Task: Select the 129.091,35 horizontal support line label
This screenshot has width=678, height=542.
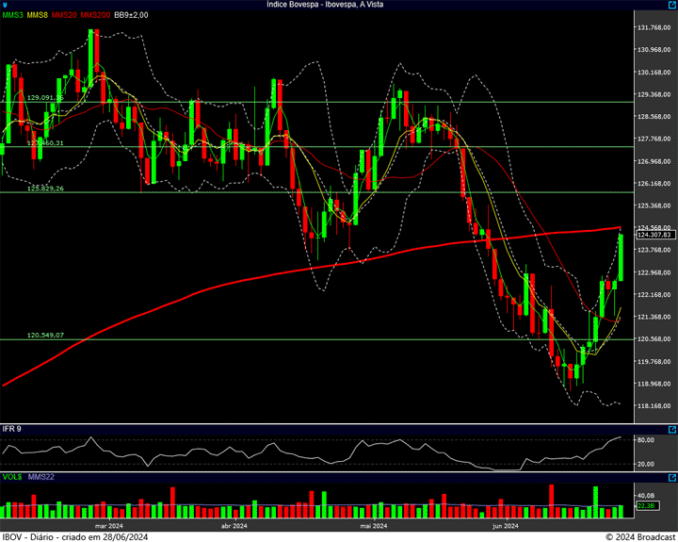Action: 45,98
